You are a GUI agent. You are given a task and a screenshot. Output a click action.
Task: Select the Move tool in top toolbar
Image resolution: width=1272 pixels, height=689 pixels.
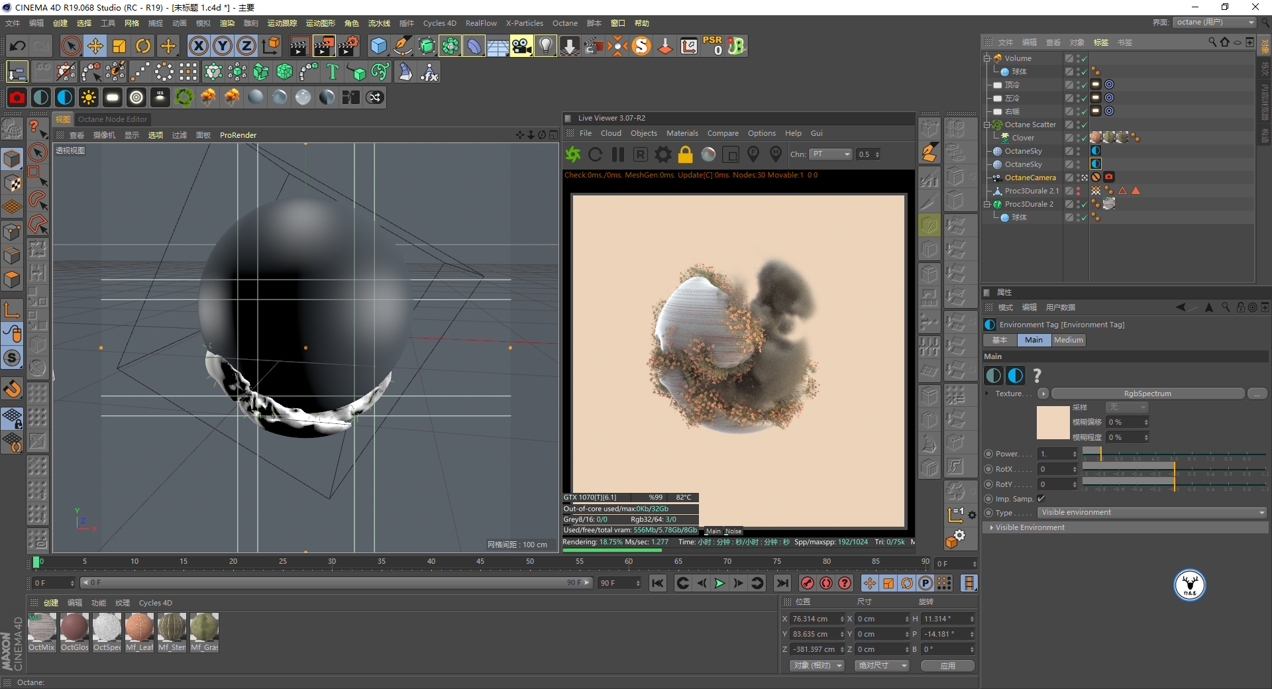tap(95, 46)
